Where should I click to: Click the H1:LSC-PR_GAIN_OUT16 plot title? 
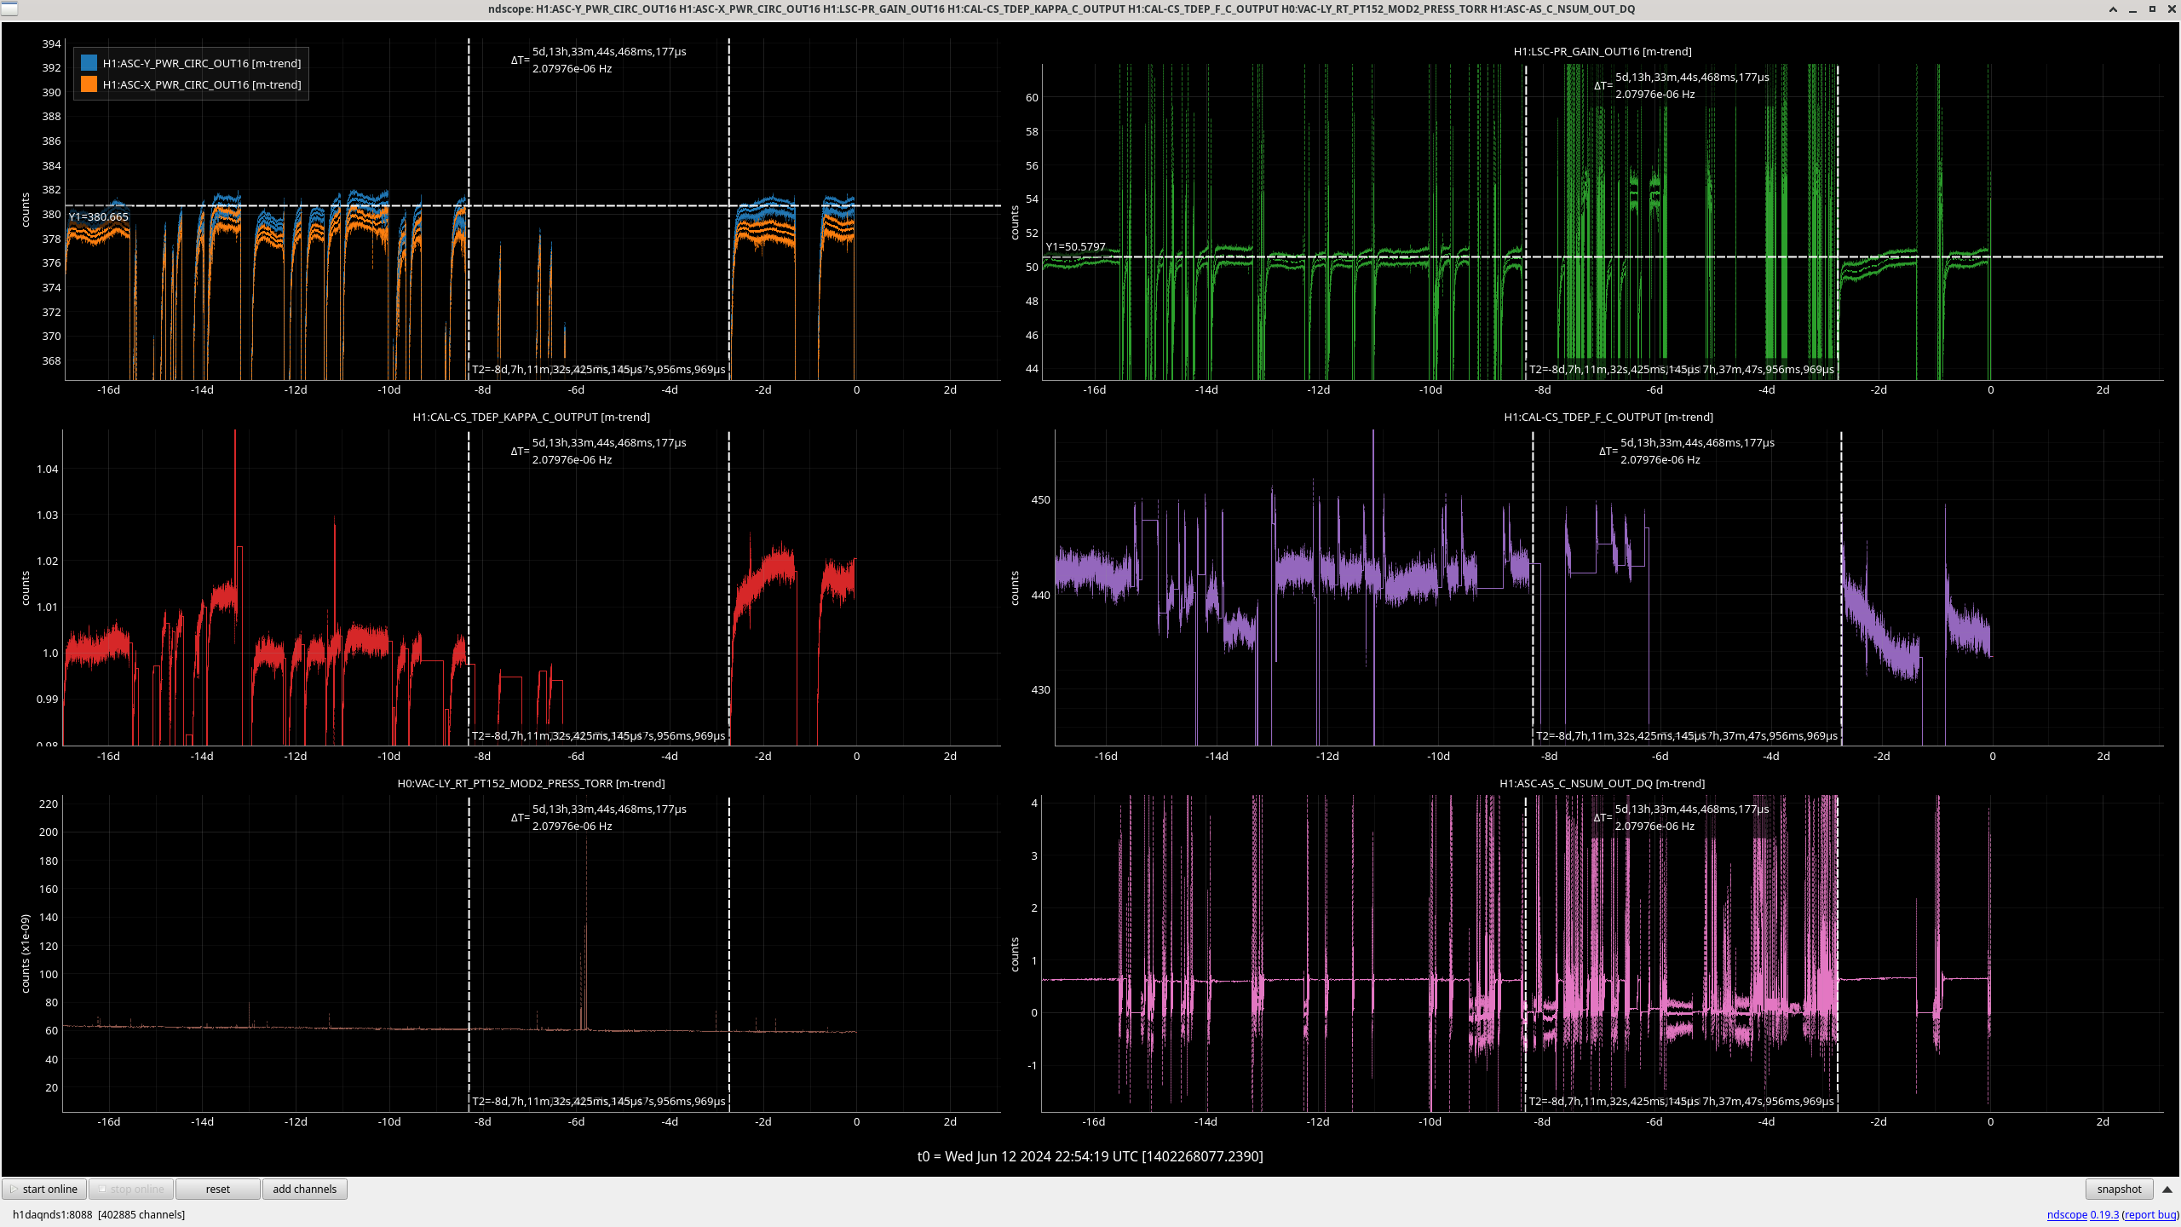click(x=1602, y=51)
